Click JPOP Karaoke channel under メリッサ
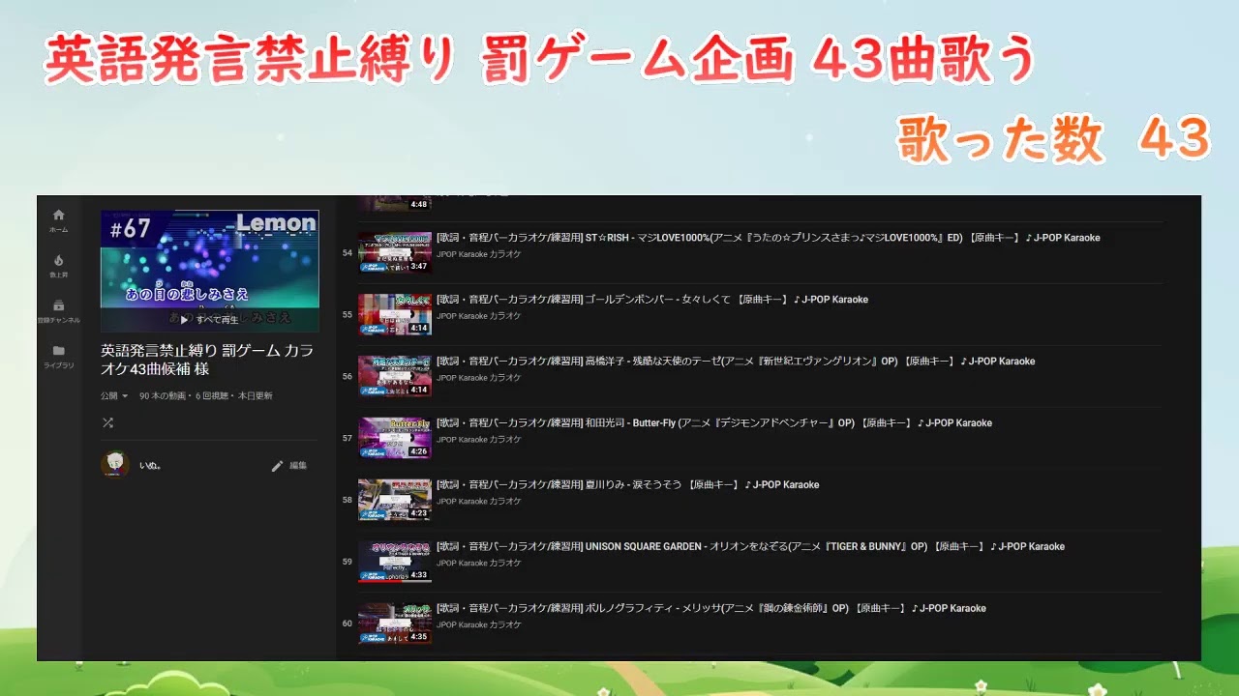The image size is (1239, 696). tap(479, 625)
